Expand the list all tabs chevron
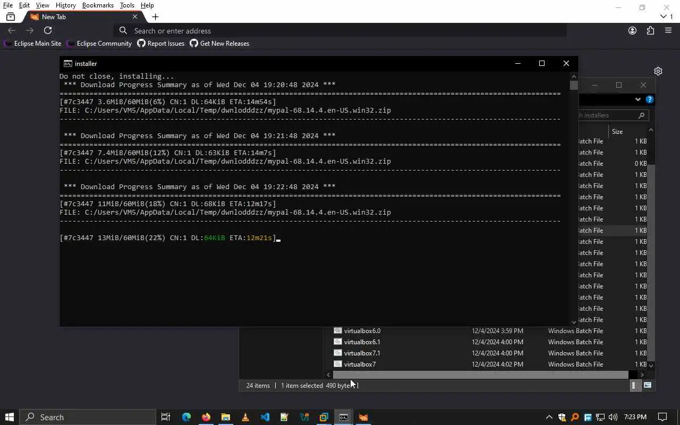This screenshot has height=425, width=680. pyautogui.click(x=664, y=17)
